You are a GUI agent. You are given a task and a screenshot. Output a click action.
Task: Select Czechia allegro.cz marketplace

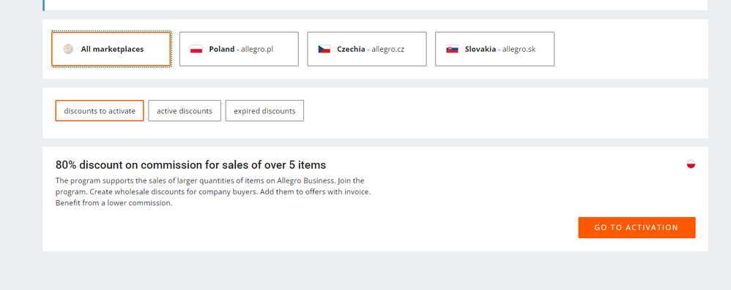366,49
